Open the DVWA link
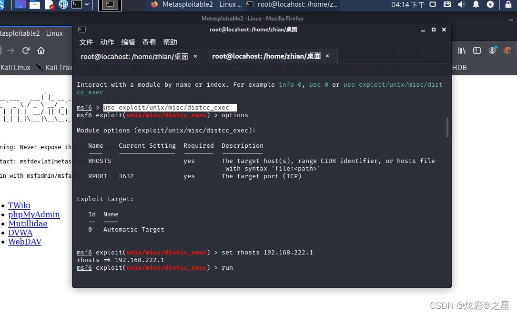The height and width of the screenshot is (315, 517). (20, 233)
